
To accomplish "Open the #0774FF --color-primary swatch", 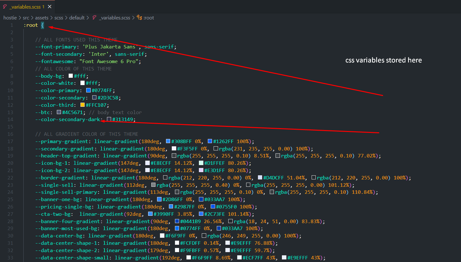I will [x=89, y=91].
